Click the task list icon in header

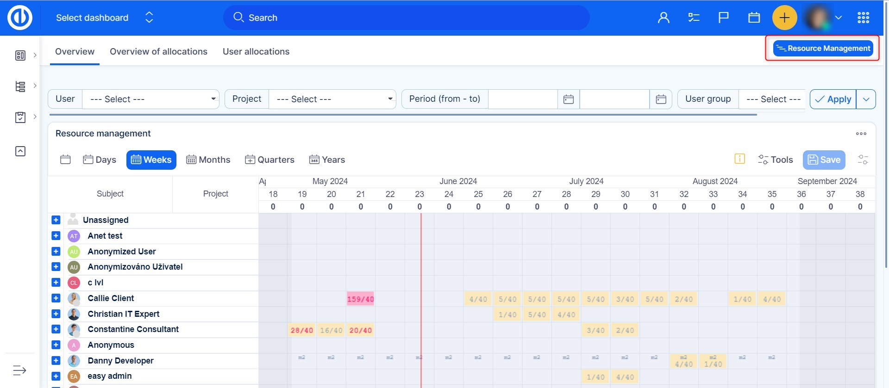tap(694, 18)
